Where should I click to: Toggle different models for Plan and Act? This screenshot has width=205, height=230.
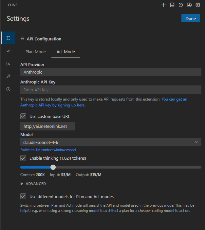pos(23,196)
